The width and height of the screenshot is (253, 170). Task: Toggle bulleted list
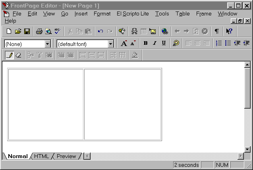(228, 43)
